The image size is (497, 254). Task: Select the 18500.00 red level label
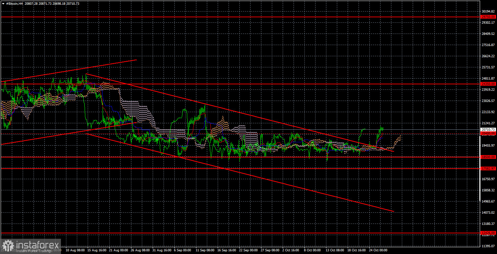click(488, 157)
